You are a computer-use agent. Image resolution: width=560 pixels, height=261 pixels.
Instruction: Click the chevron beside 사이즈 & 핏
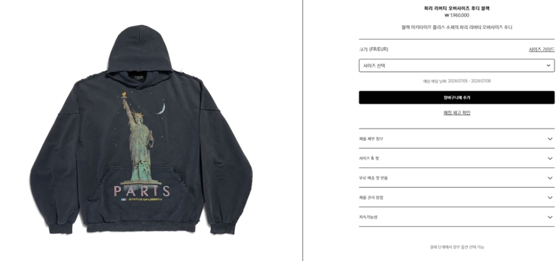(550, 159)
